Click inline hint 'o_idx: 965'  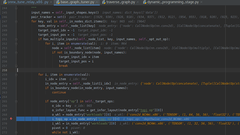83,106
